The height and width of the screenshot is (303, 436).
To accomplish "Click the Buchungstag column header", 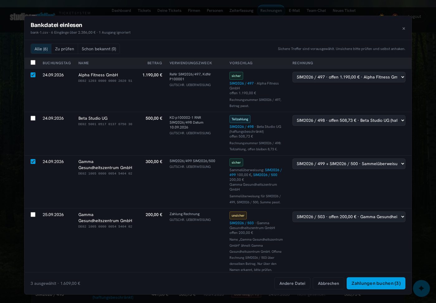I will [x=57, y=63].
